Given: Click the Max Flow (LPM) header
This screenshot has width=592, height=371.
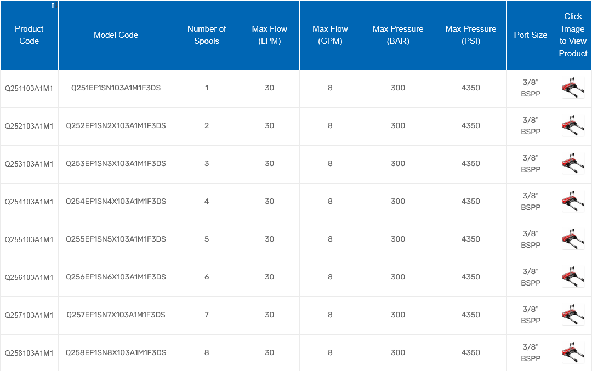Looking at the screenshot, I should coord(269,35).
